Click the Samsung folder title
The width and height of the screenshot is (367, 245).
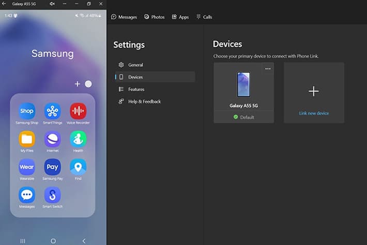tap(53, 53)
